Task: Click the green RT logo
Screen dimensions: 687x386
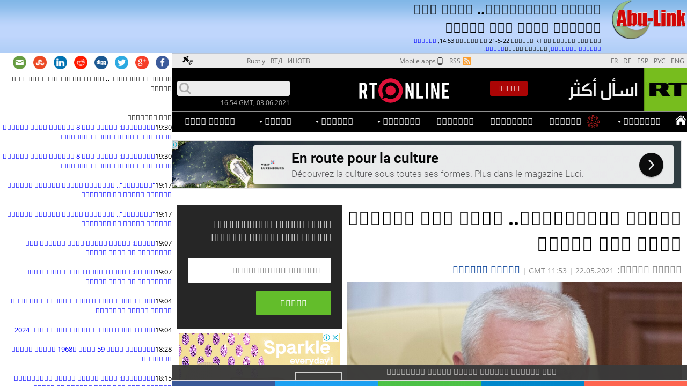Action: tap(666, 90)
